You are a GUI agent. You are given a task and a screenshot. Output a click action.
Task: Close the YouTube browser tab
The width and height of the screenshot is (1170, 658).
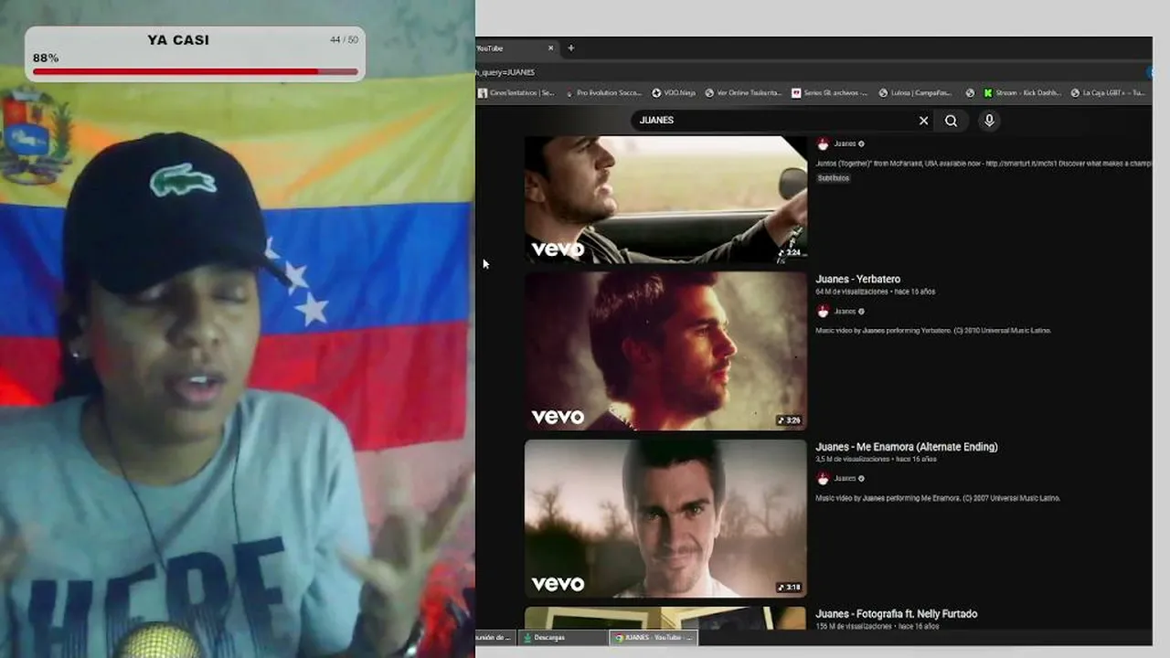tap(550, 48)
